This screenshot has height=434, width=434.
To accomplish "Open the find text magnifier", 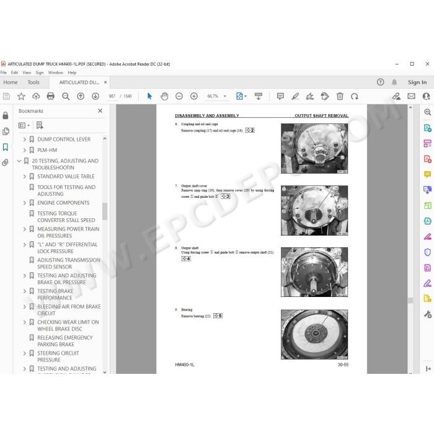I will [66, 96].
